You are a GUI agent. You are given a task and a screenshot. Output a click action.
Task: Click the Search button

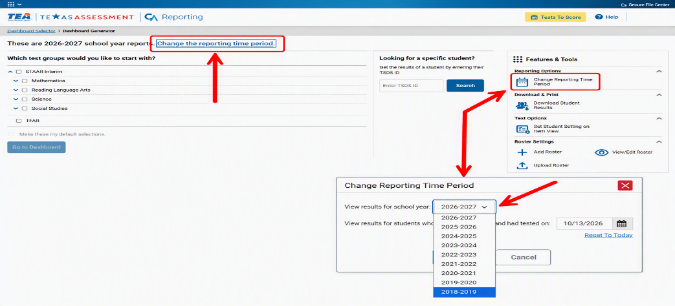pos(465,85)
